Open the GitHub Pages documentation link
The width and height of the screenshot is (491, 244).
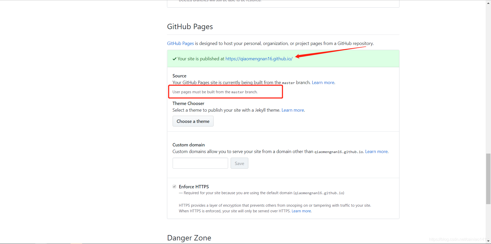tap(180, 43)
